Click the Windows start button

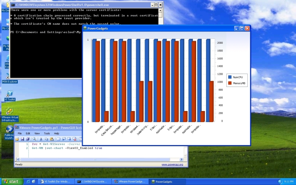12,182
